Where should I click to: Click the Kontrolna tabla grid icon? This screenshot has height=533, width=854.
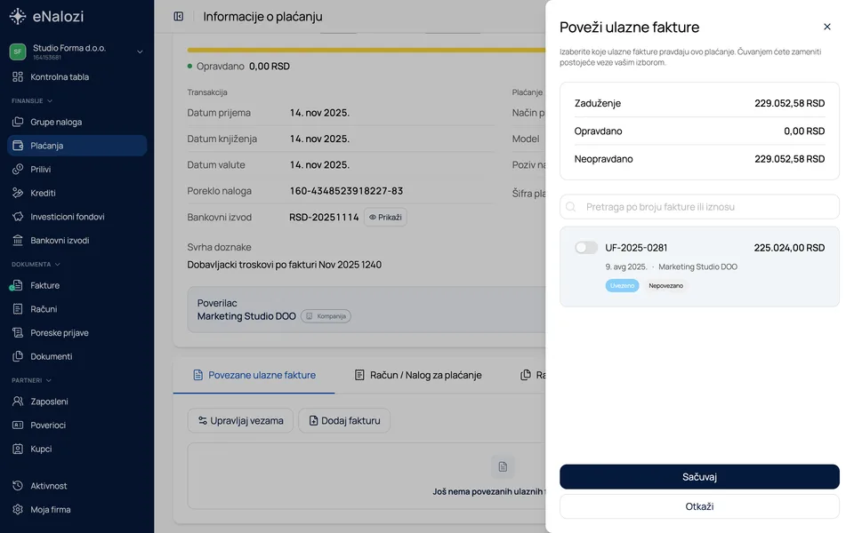coord(18,76)
